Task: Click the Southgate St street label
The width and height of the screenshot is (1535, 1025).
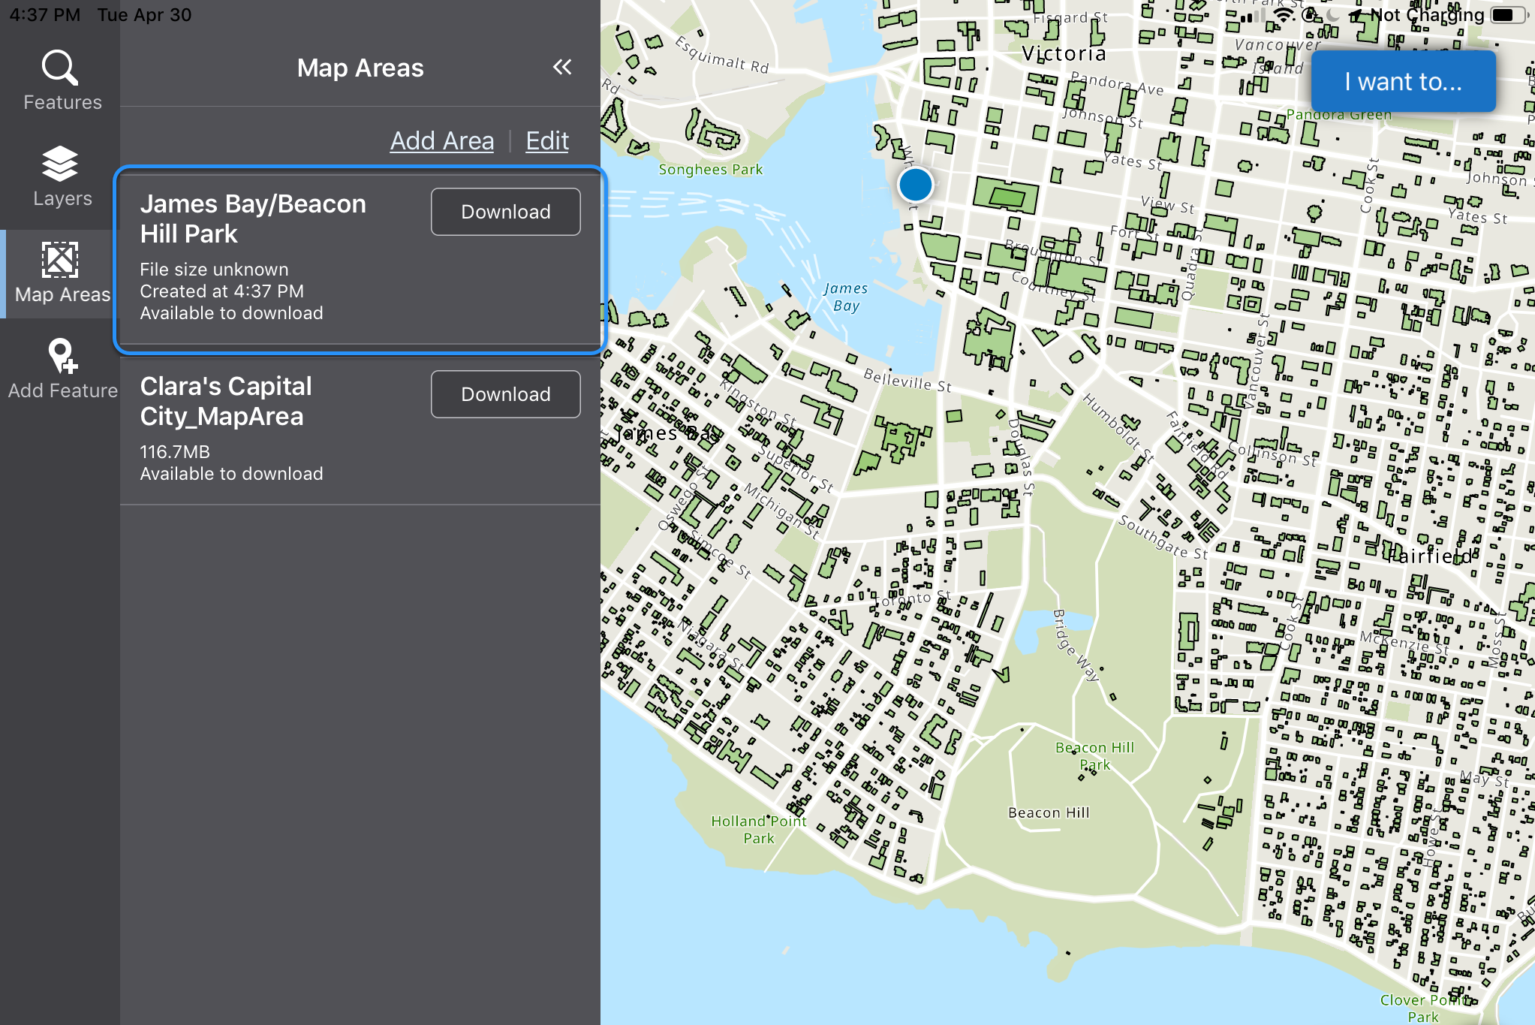Action: 1163,538
